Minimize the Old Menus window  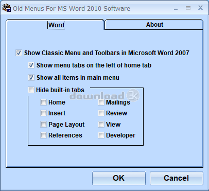(x=176, y=8)
